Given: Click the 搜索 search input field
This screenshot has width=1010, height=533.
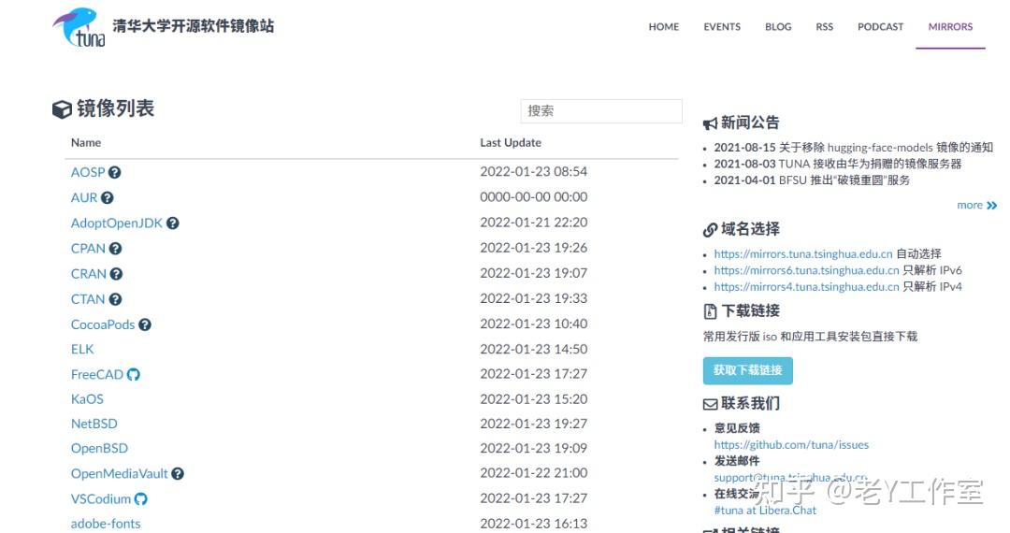Looking at the screenshot, I should (x=601, y=110).
